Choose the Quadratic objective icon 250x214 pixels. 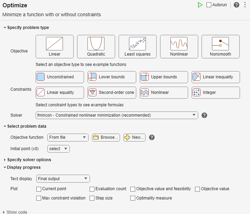pyautogui.click(x=96, y=46)
